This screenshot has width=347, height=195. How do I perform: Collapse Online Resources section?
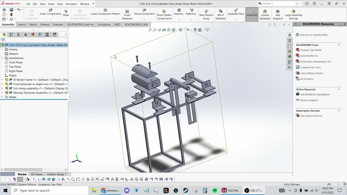coord(339,89)
